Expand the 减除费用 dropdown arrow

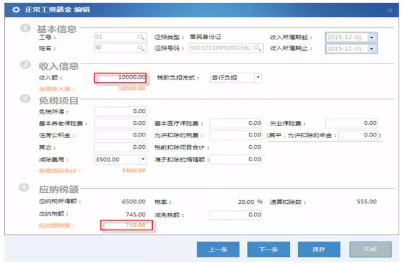pyautogui.click(x=143, y=159)
